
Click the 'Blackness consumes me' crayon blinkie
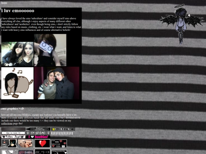(38, 129)
